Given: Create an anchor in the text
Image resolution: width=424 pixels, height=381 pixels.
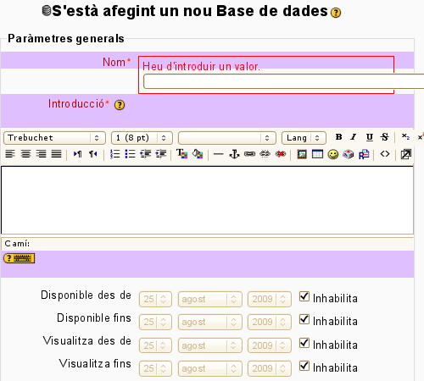Looking at the screenshot, I should (x=234, y=154).
